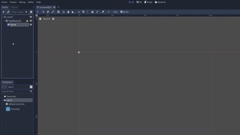Attach a script with the script icon

(x=31, y=12)
